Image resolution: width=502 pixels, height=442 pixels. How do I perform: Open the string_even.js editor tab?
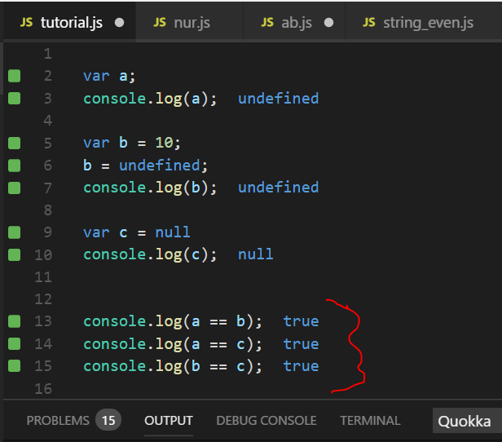pyautogui.click(x=423, y=22)
